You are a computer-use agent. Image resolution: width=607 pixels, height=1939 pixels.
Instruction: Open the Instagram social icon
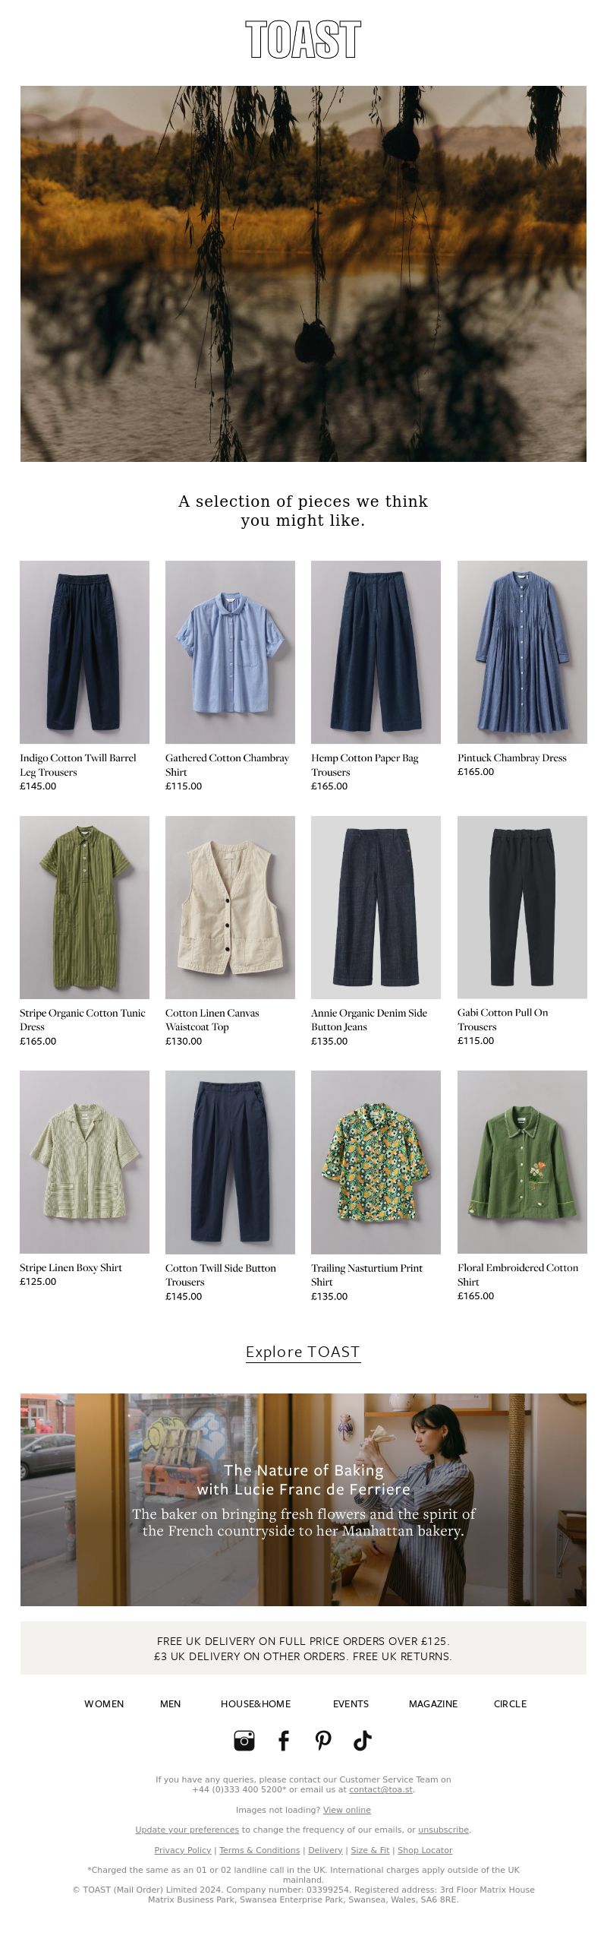click(244, 1740)
